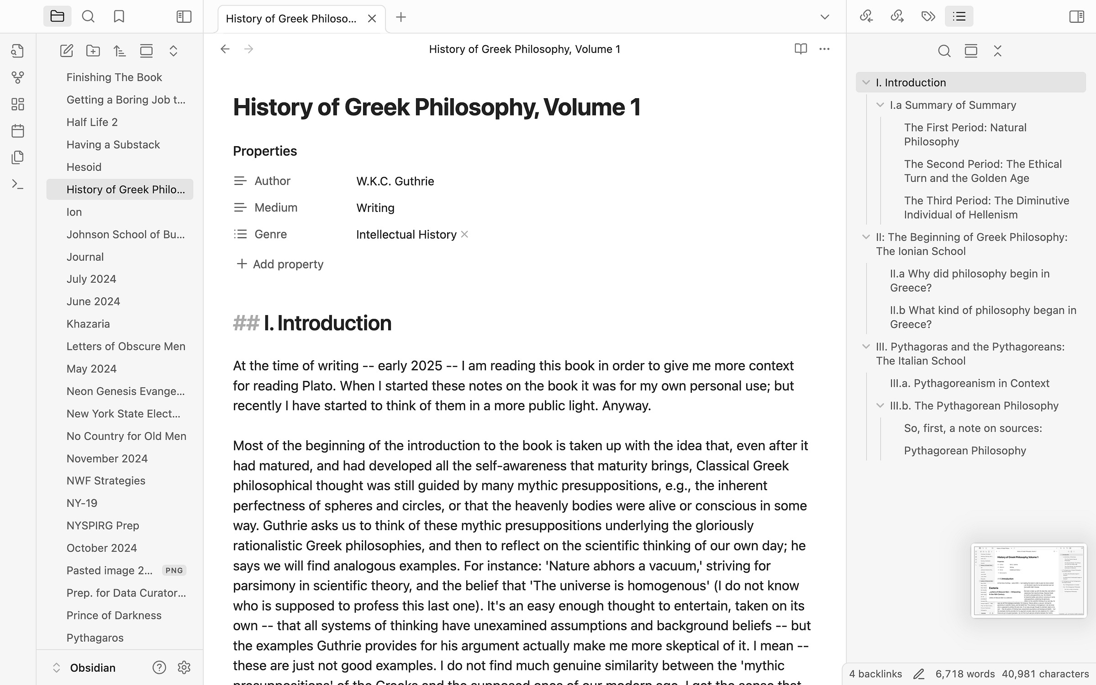1096x685 pixels.
Task: Switch note to reading view
Action: pos(801,49)
